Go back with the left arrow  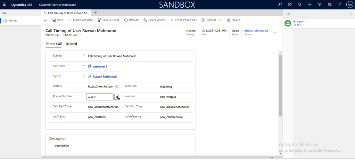46,20
